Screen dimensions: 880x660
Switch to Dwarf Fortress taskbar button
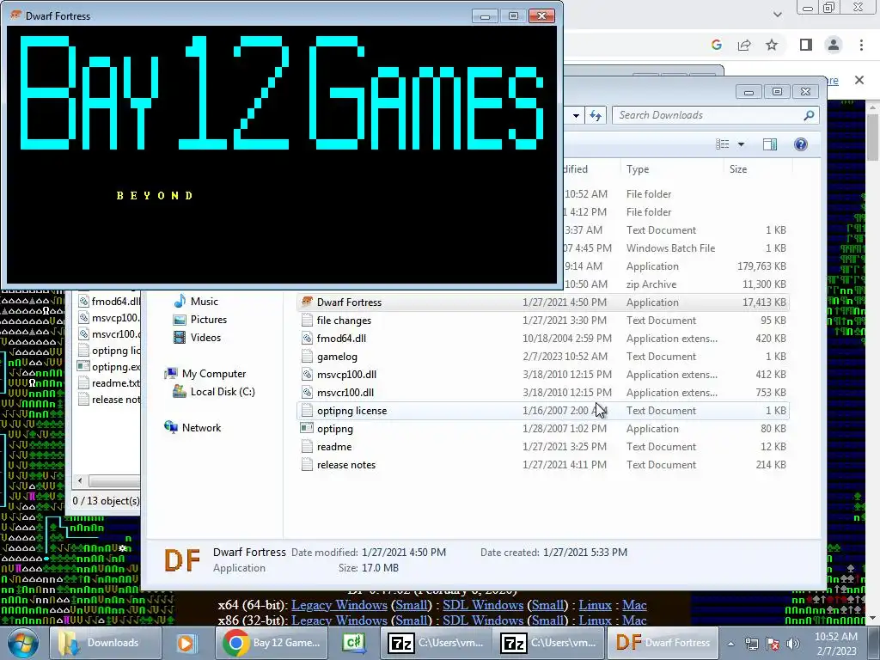click(662, 643)
